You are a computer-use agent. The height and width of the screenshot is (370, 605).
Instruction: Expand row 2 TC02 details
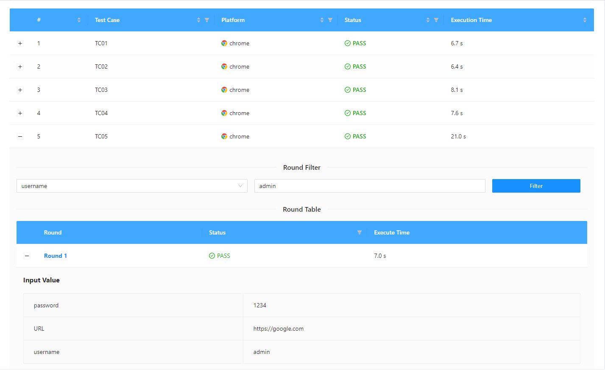pyautogui.click(x=20, y=66)
